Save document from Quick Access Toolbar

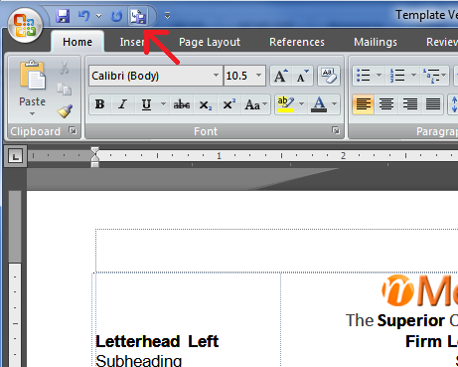(x=63, y=16)
